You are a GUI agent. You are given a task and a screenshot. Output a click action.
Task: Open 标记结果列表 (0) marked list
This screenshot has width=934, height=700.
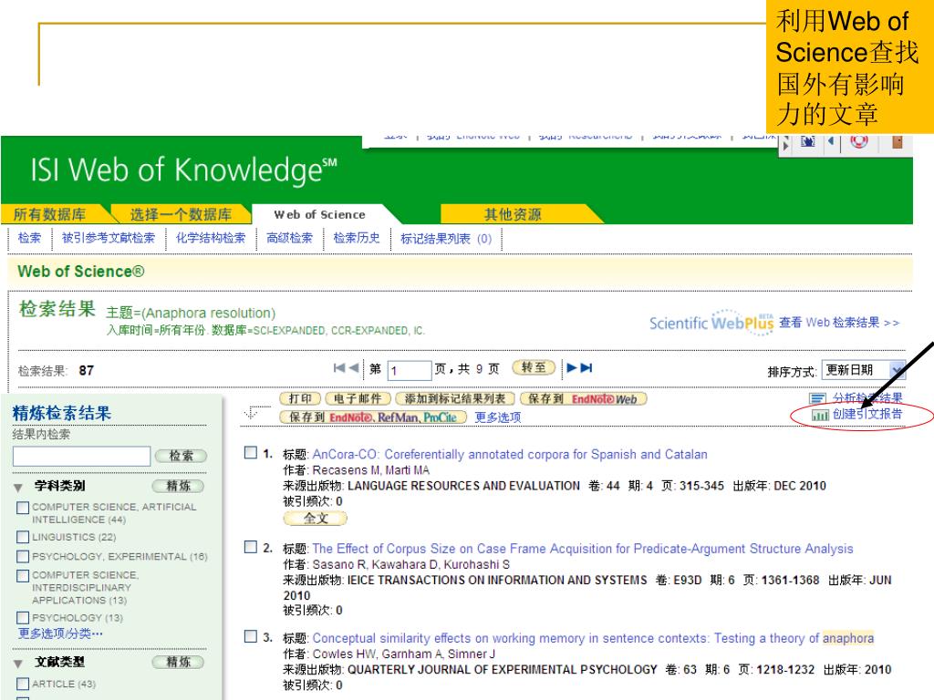pyautogui.click(x=446, y=239)
